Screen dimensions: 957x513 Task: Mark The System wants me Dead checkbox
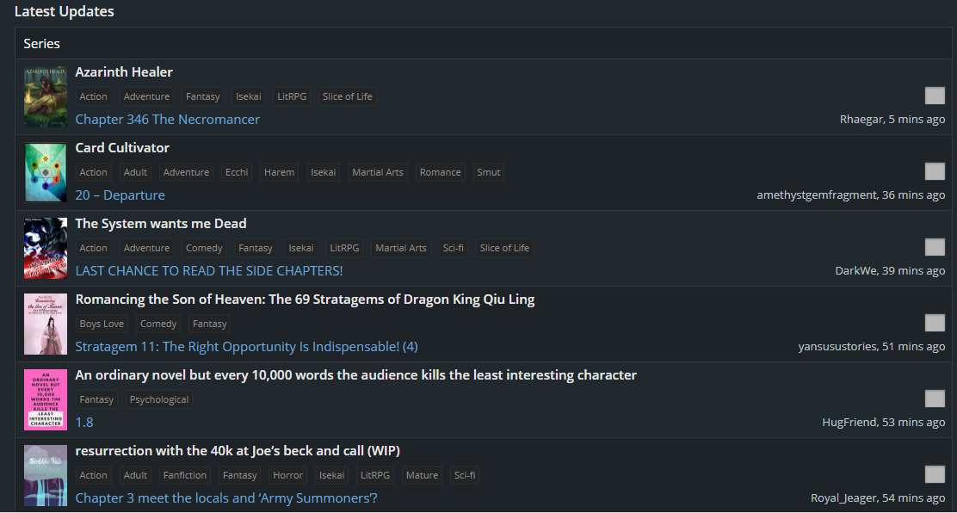(935, 247)
